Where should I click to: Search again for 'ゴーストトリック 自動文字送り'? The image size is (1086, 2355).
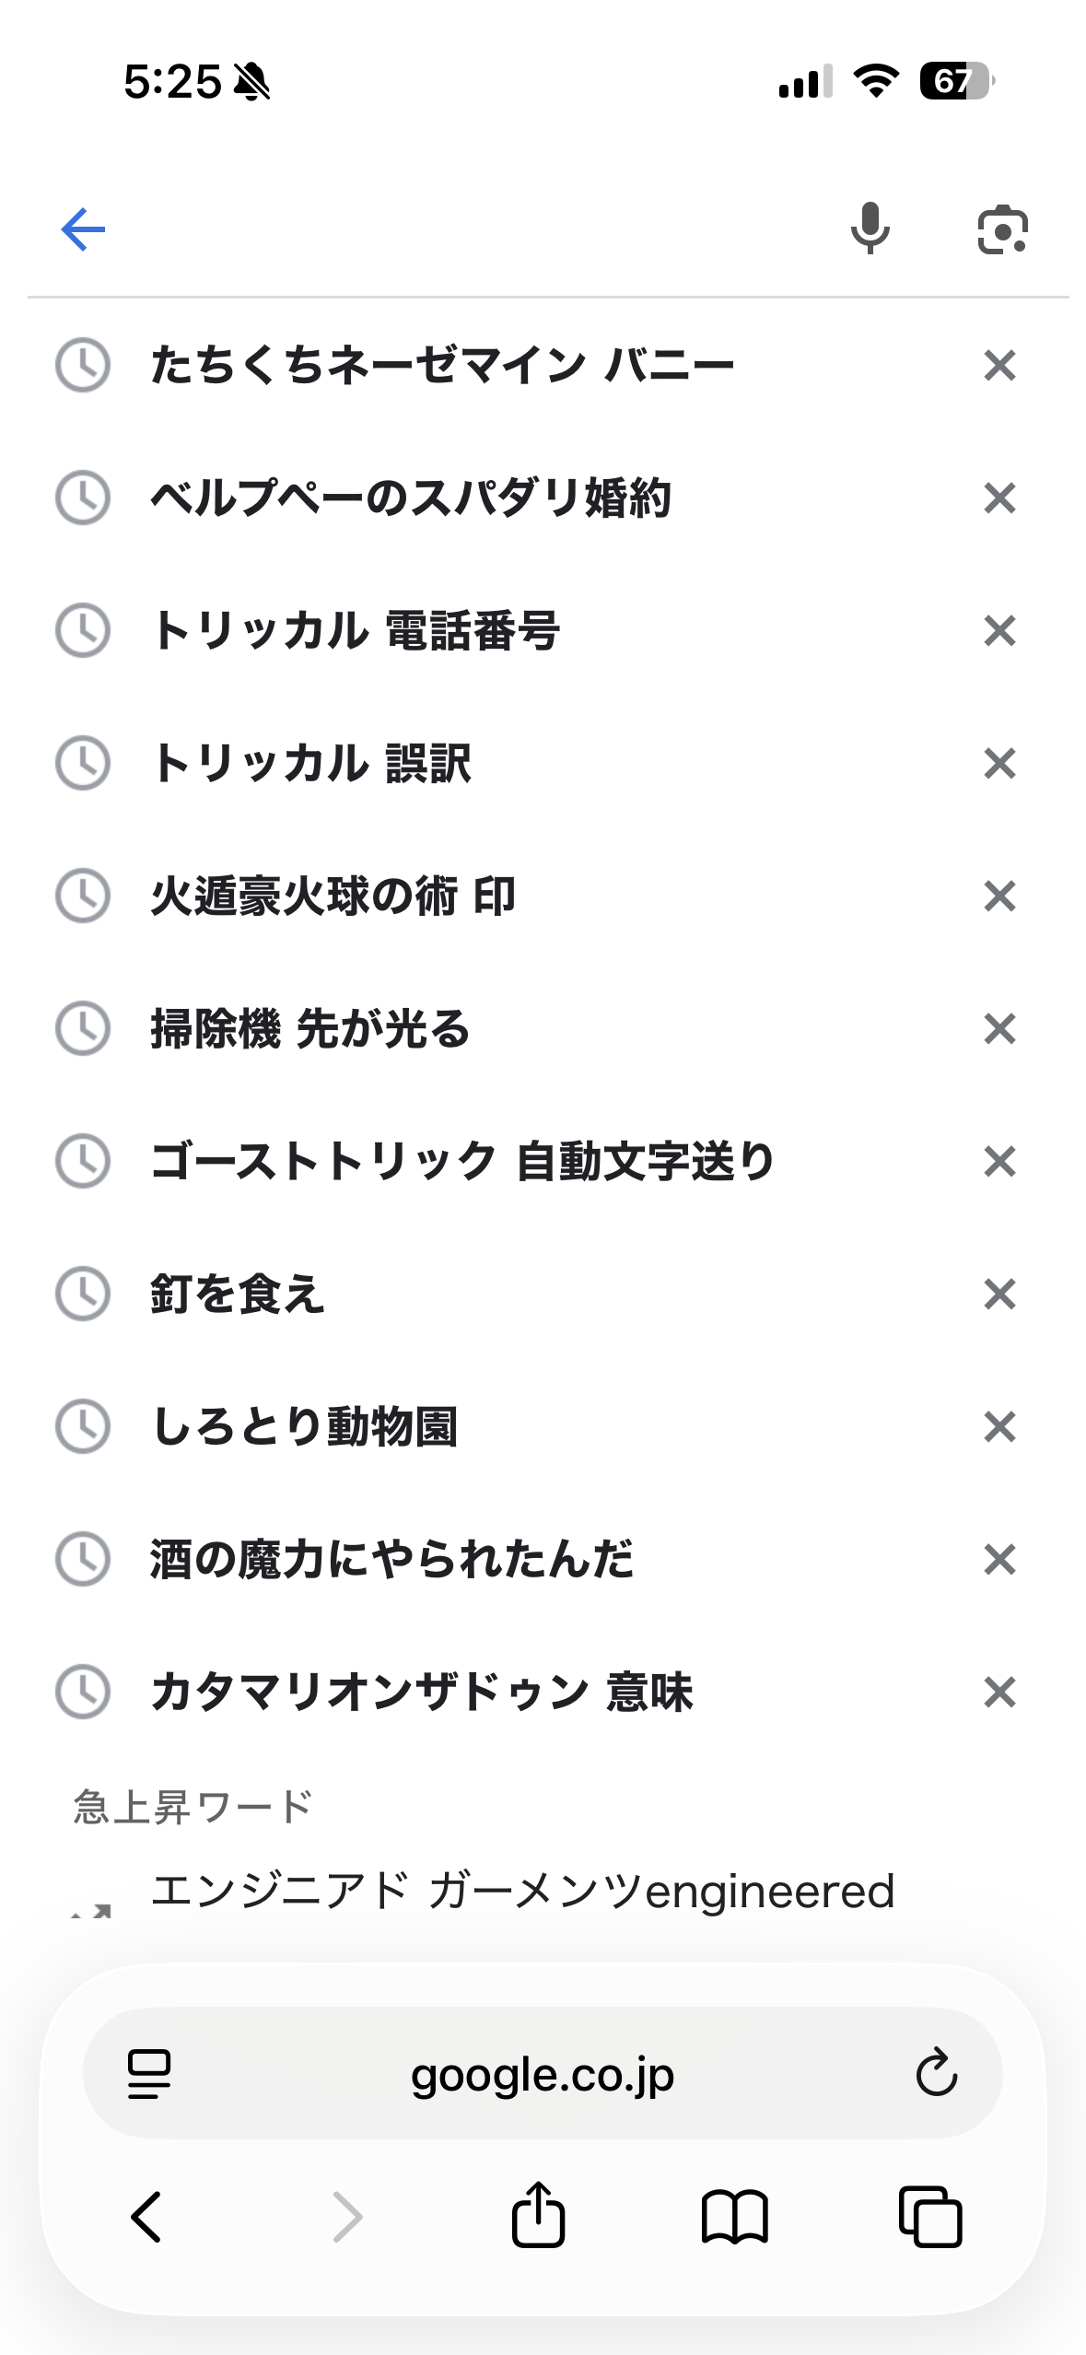pyautogui.click(x=462, y=1162)
